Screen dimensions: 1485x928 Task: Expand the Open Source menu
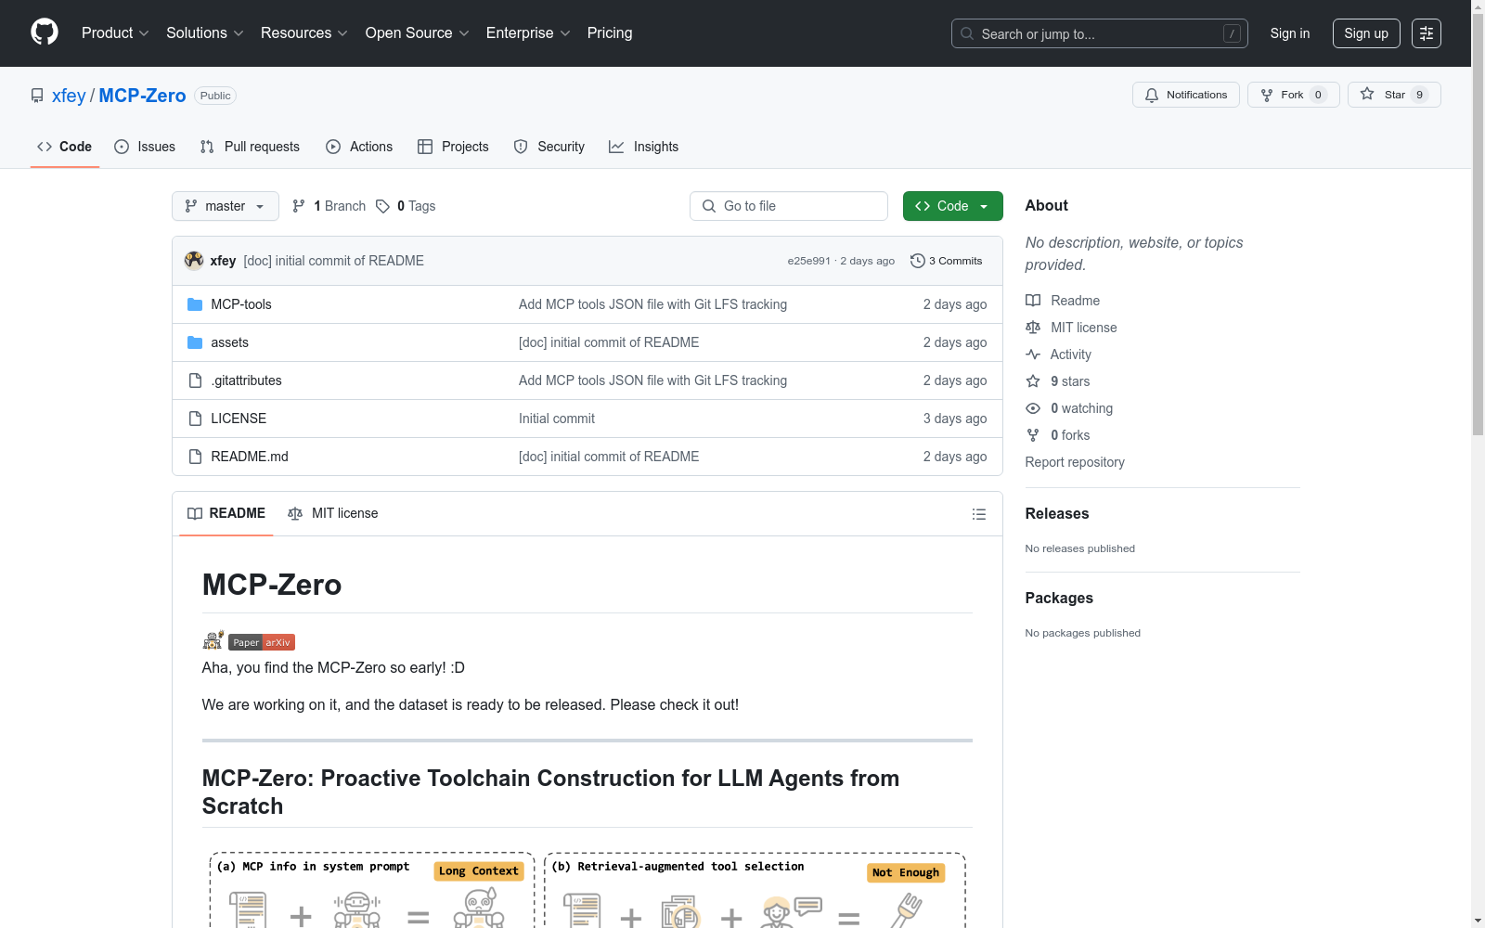coord(418,33)
